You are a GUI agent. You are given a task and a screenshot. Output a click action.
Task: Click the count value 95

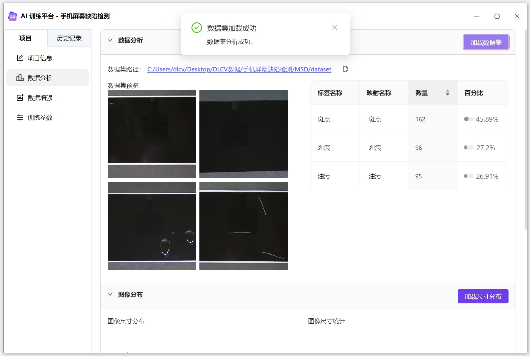[419, 176]
